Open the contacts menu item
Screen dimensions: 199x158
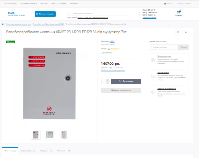(74, 4)
